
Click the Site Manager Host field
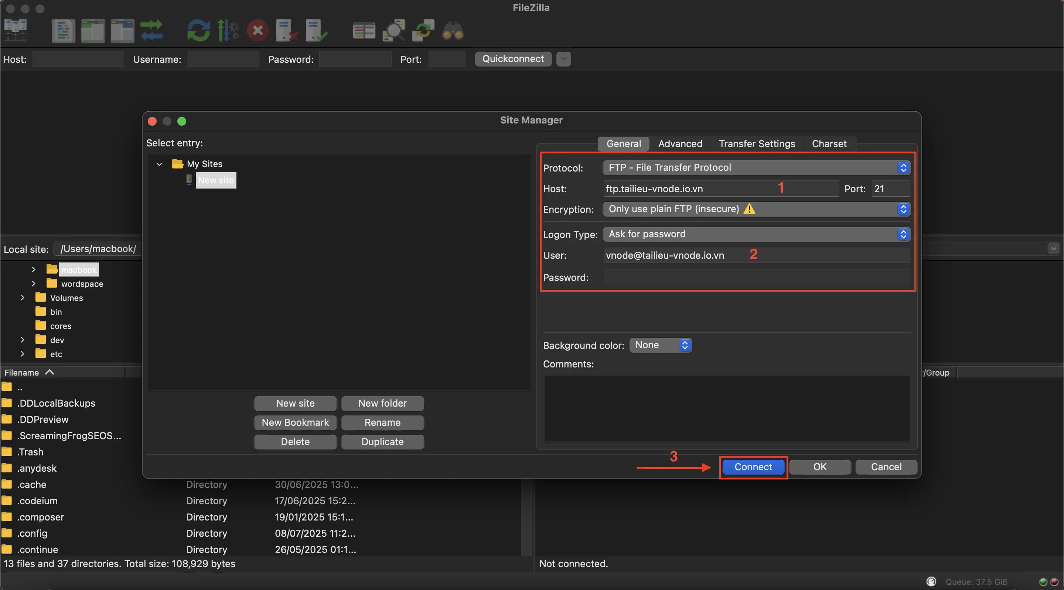point(721,189)
